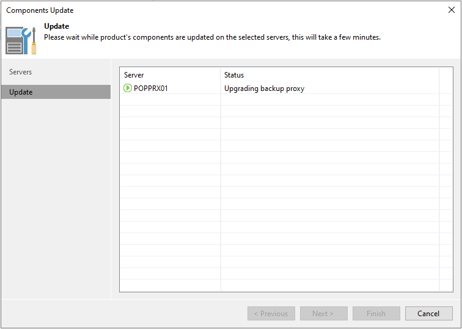Viewport: 462px width, 329px height.
Task: Click the Components Update window title
Action: (40, 10)
